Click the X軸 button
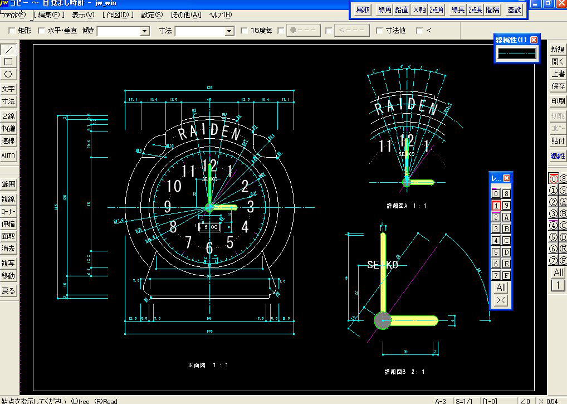The height and width of the screenshot is (404, 567). (x=419, y=10)
